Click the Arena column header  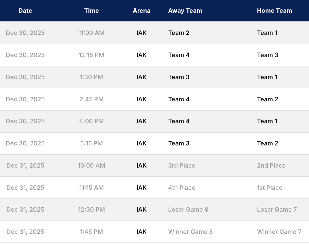click(x=141, y=11)
